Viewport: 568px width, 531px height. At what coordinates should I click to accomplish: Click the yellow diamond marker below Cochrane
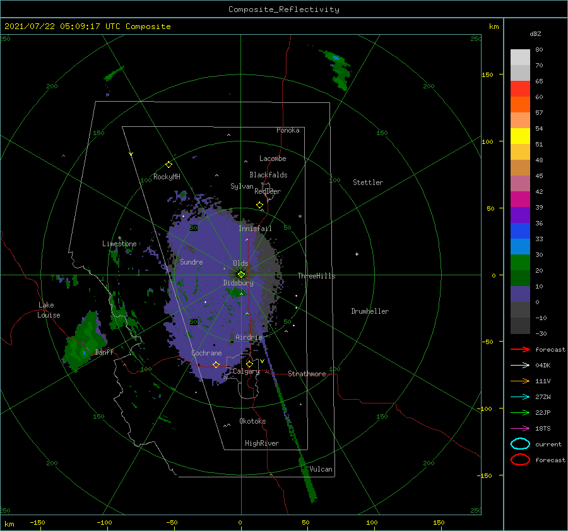tap(216, 364)
